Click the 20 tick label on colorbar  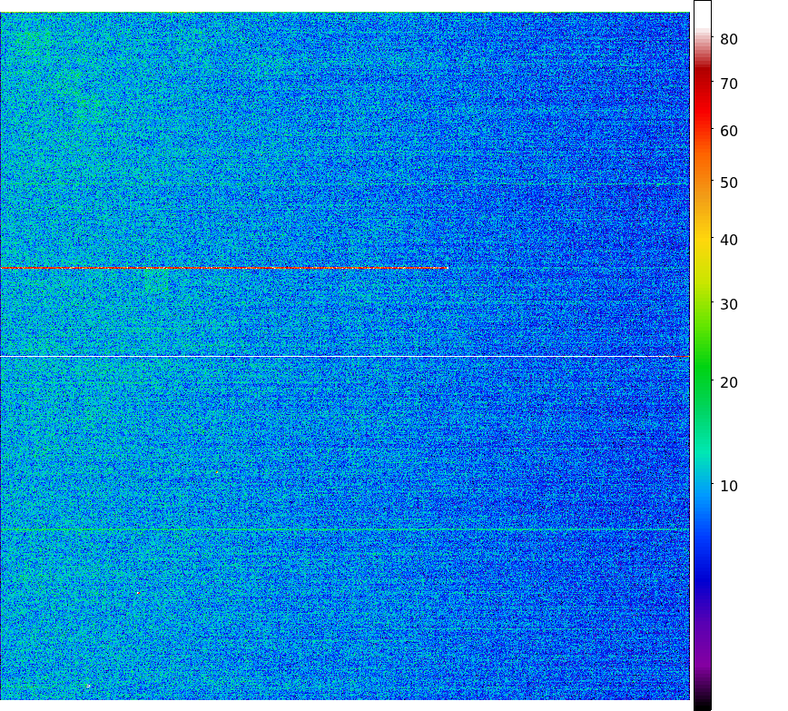[728, 382]
